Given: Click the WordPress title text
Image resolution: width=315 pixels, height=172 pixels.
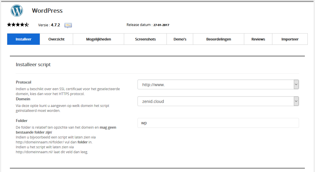Looking at the screenshot, I should pyautogui.click(x=47, y=11).
